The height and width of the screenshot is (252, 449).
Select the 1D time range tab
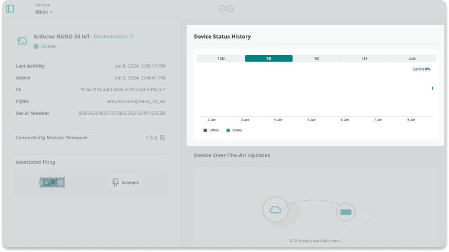[316, 59]
